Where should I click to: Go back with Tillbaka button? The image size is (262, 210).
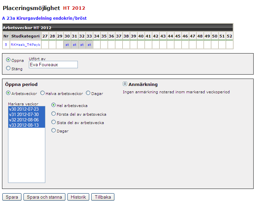pyautogui.click(x=103, y=197)
